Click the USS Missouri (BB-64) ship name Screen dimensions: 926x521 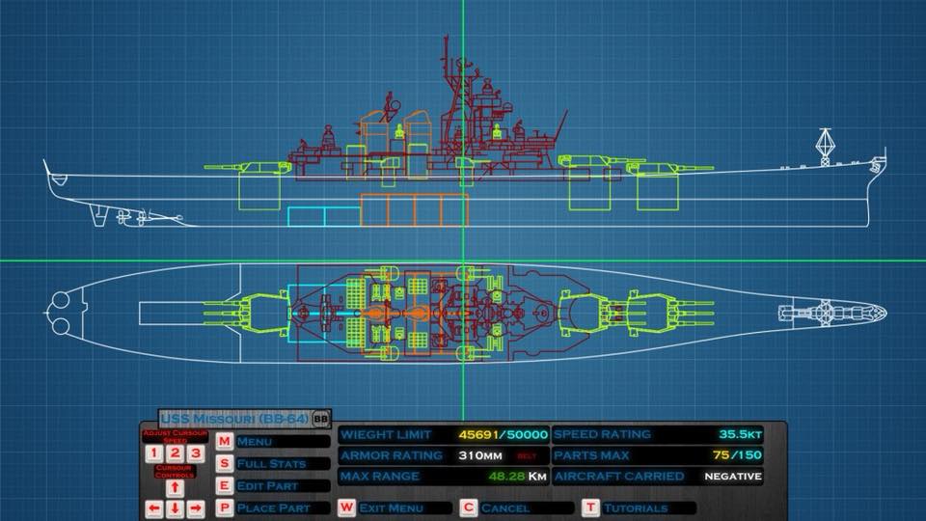[x=234, y=419]
